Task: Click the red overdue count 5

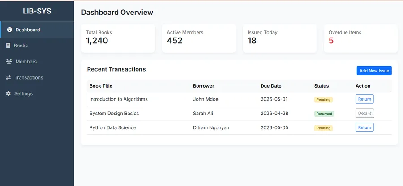Action: coord(331,41)
